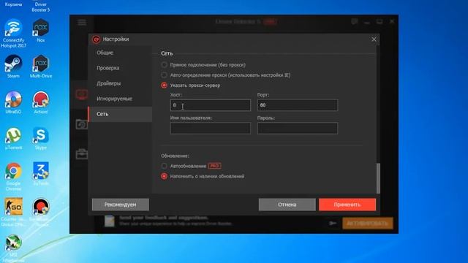Open the Recycle Bin (Корзина) icon
This screenshot has height=263, width=468.
pyautogui.click(x=13, y=4)
